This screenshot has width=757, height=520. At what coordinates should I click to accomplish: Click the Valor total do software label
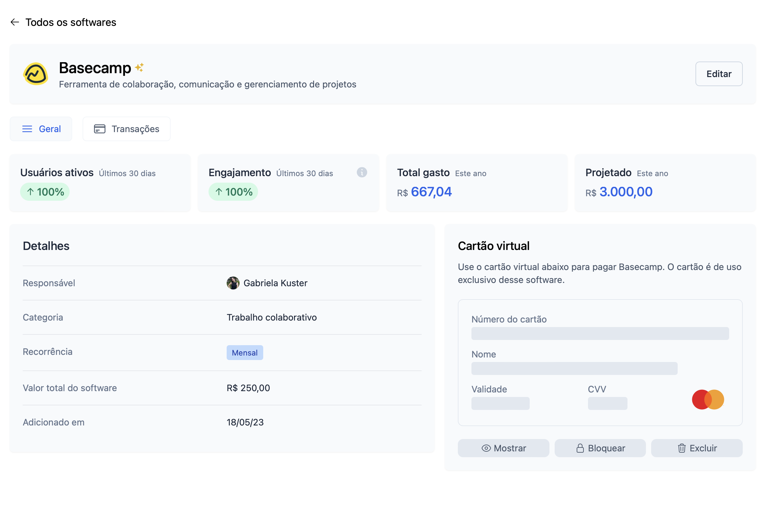click(70, 388)
